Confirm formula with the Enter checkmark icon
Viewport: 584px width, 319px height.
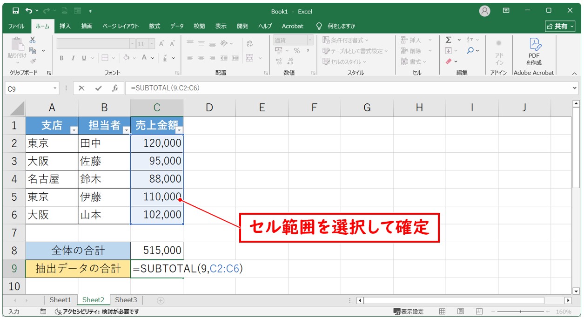[x=98, y=88]
